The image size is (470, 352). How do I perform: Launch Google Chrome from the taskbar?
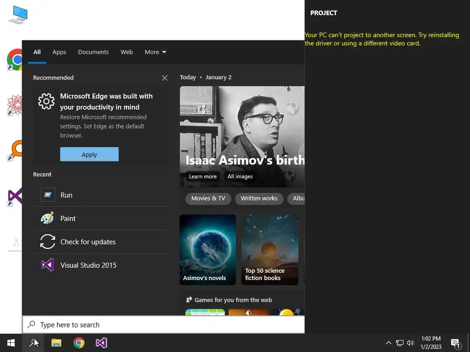point(79,343)
